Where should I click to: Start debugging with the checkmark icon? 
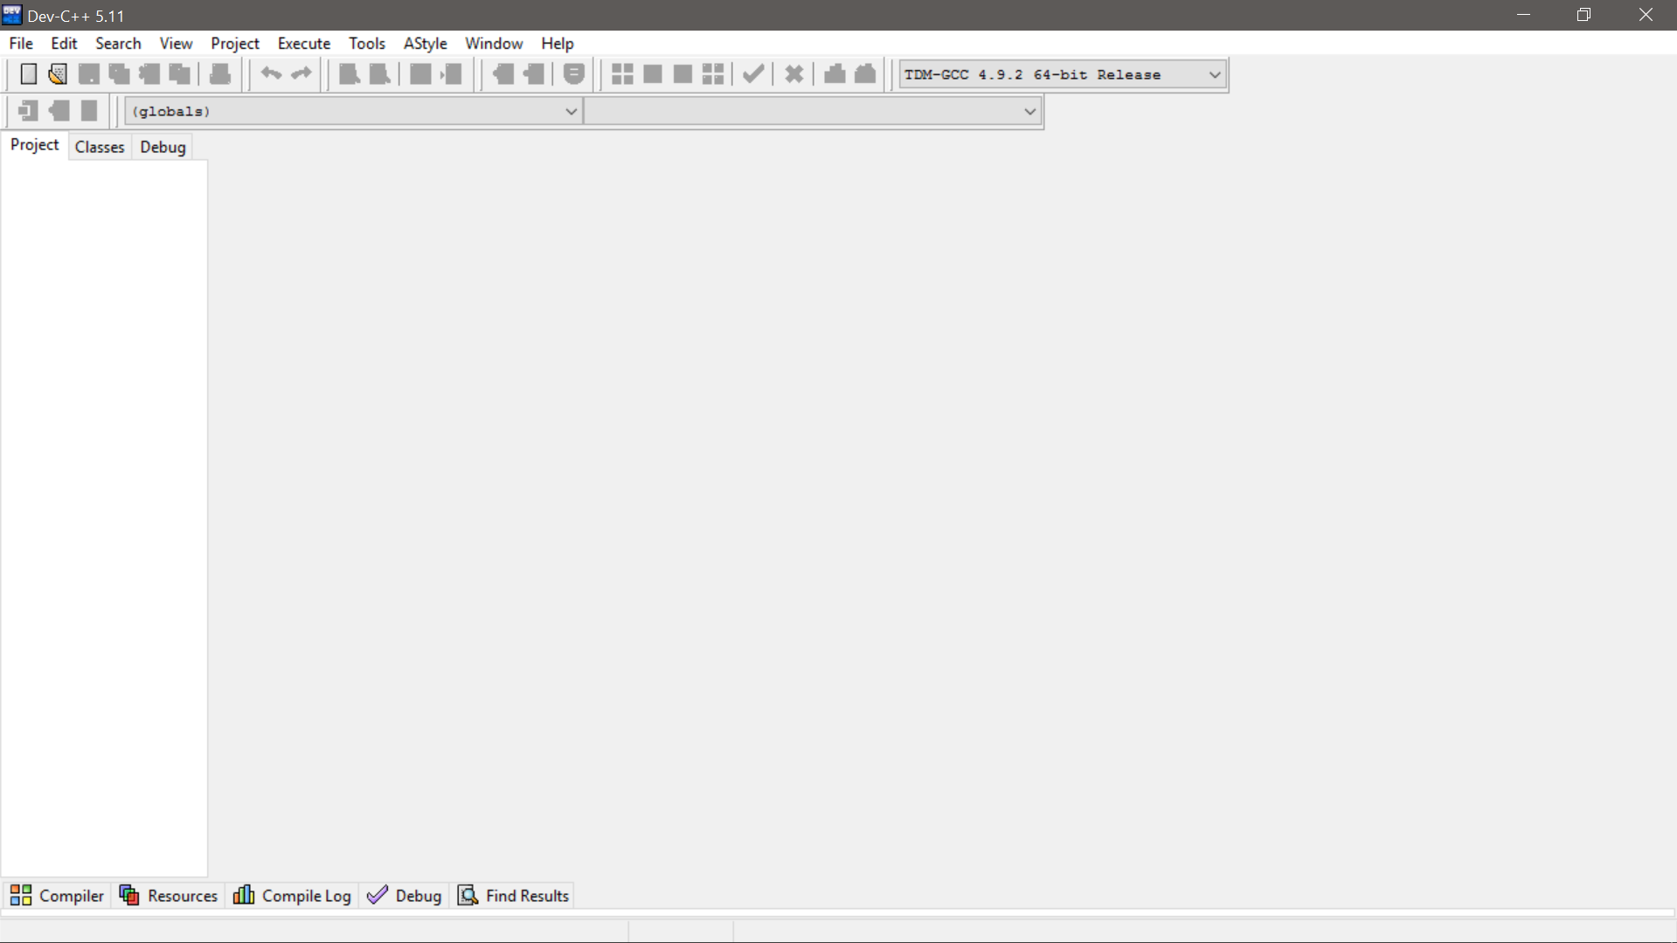click(753, 74)
